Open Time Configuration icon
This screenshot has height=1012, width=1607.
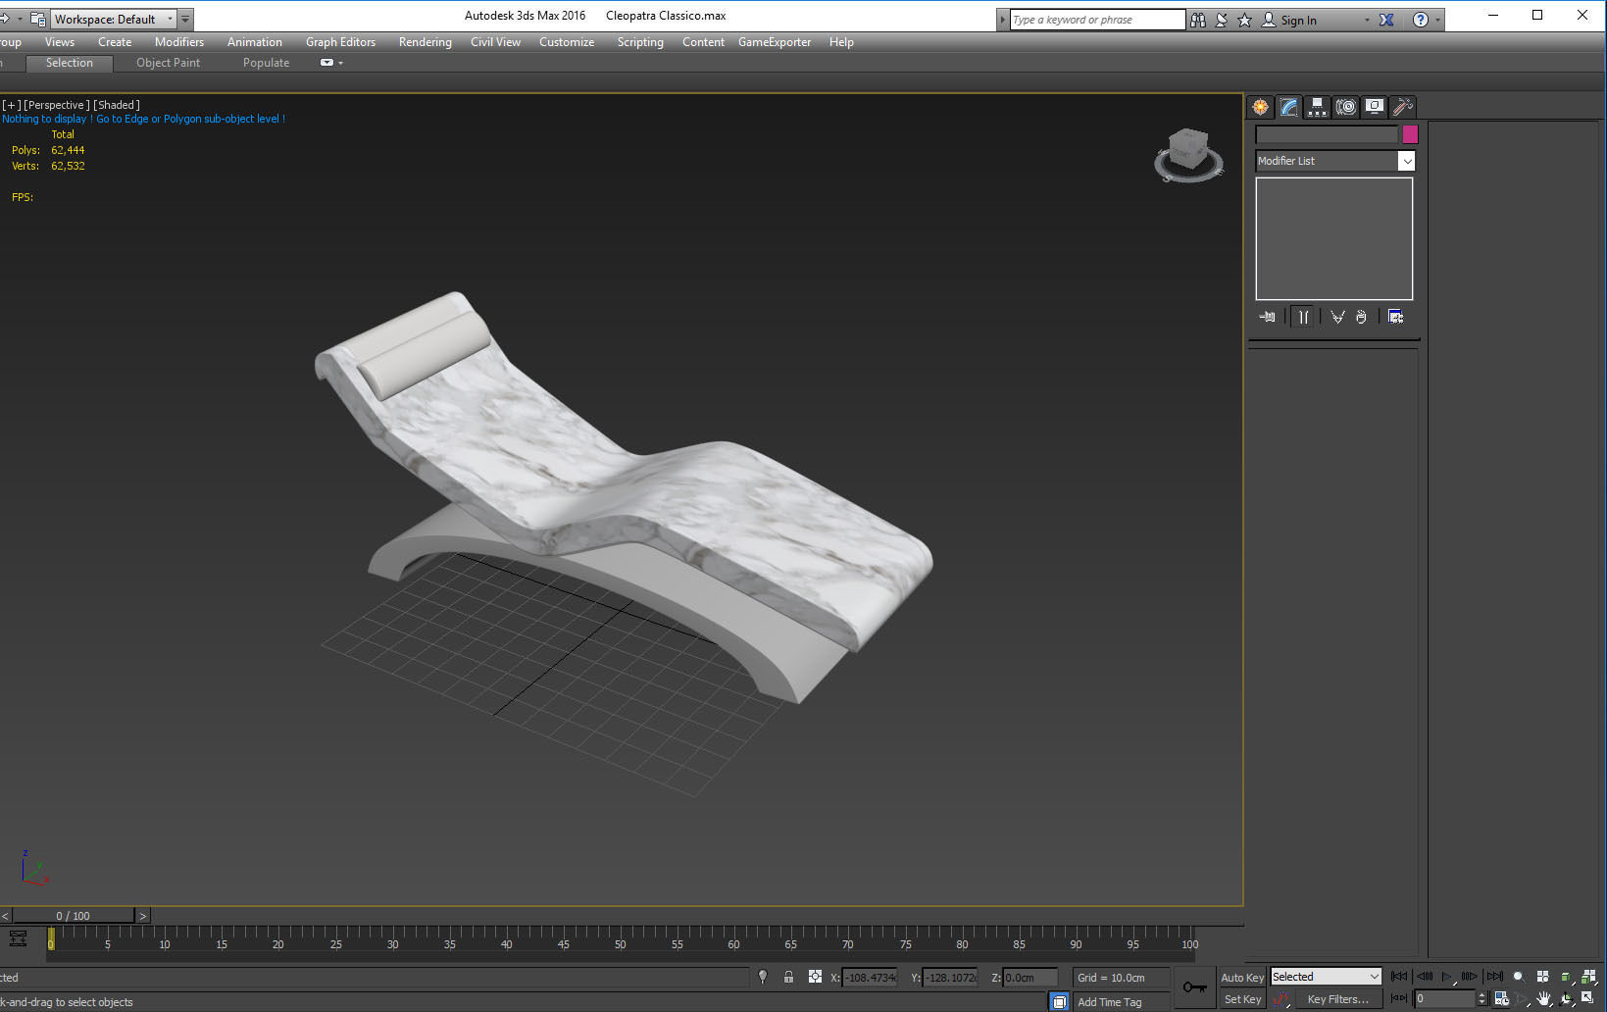point(1501,998)
